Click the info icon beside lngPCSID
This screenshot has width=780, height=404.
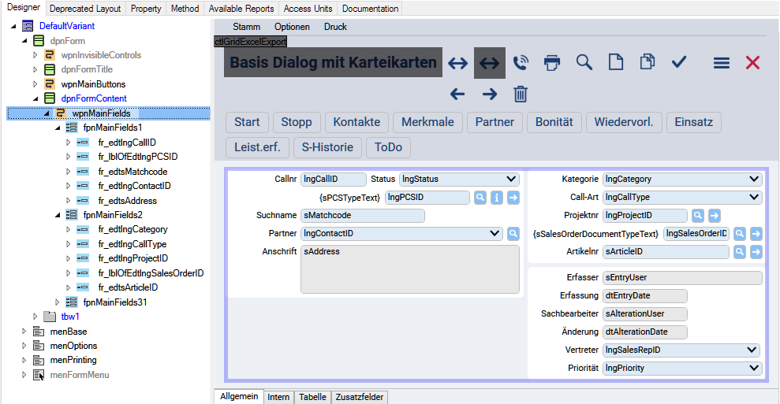[x=497, y=198]
